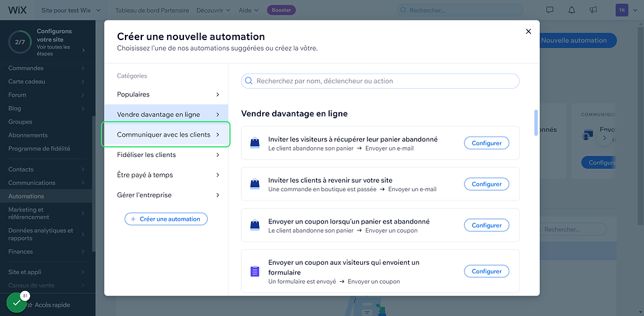Select Être payé à temps category
The image size is (644, 316).
click(166, 175)
